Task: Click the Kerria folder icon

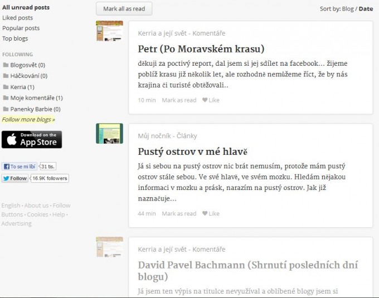Action: tap(6, 87)
